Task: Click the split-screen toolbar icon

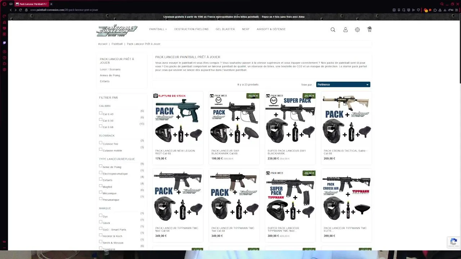Action: coord(394,10)
